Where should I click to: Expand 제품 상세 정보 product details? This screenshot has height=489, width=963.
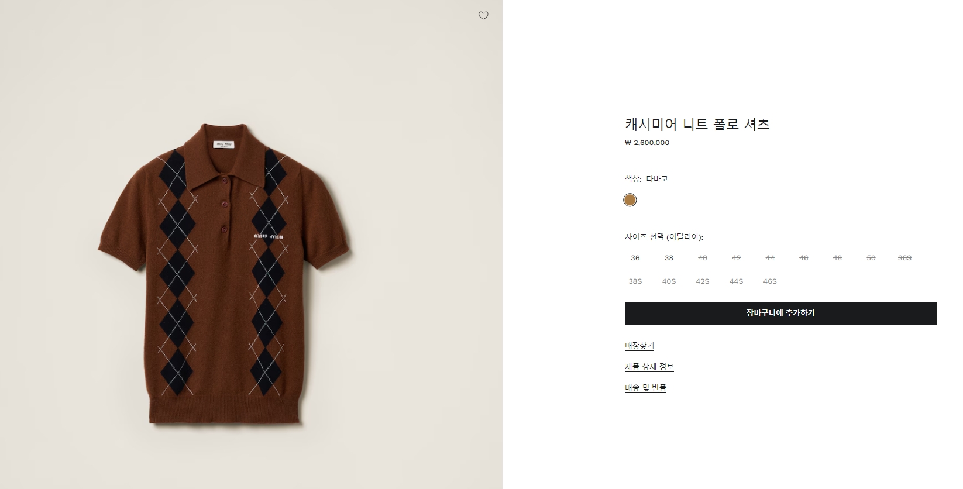click(649, 367)
